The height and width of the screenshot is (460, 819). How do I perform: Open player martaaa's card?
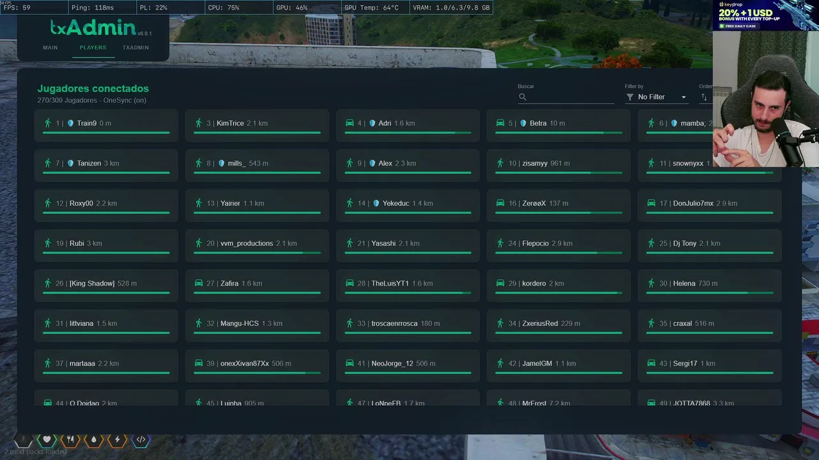pyautogui.click(x=106, y=366)
